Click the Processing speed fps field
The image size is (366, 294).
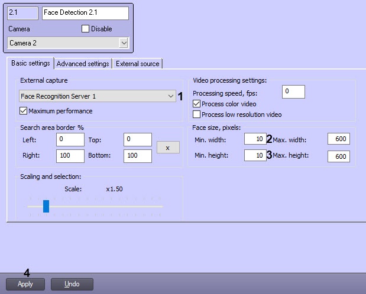coord(293,92)
